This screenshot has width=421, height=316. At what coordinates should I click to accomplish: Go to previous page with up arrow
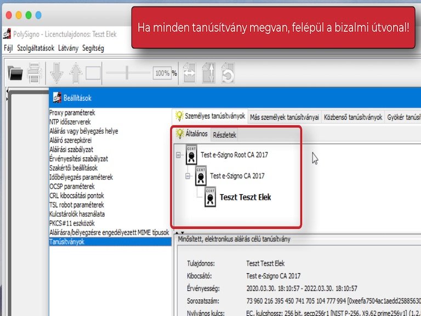click(x=76, y=73)
